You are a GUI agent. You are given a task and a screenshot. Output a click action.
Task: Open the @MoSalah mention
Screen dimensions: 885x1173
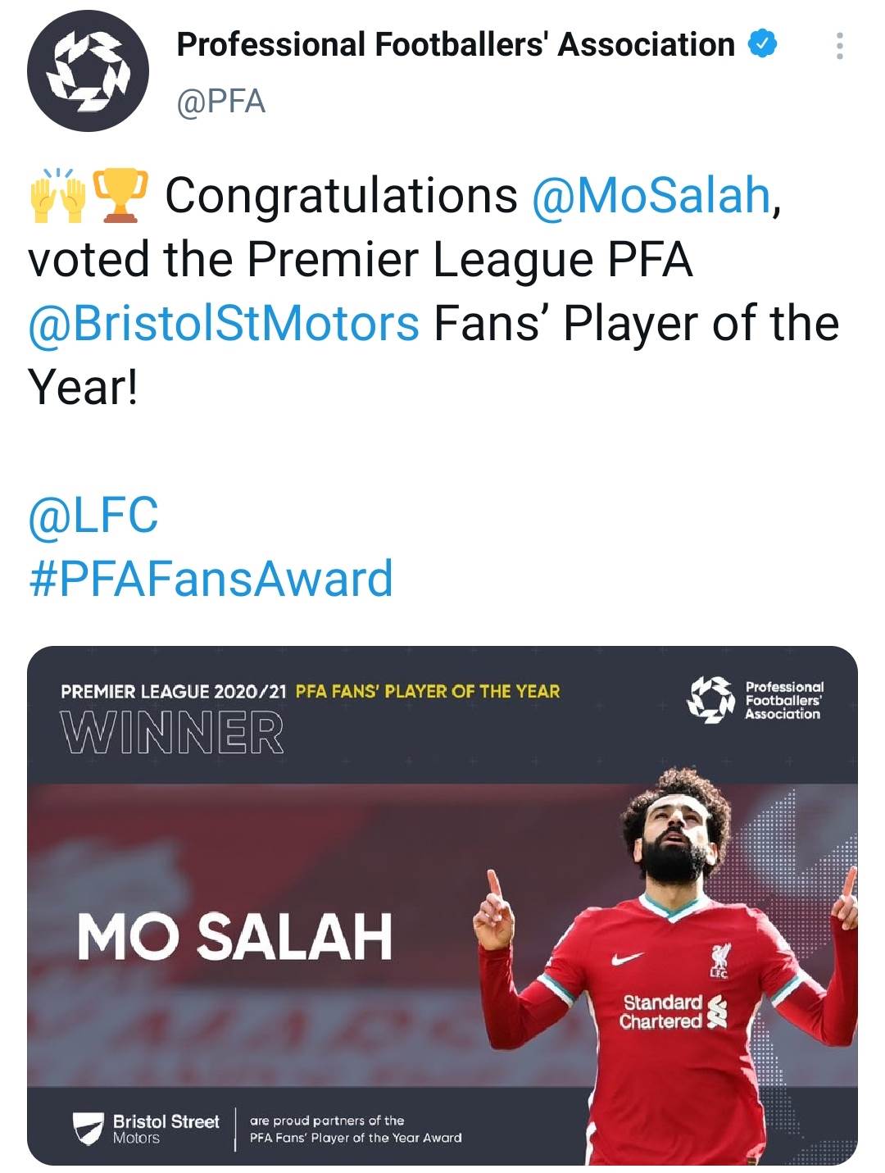point(651,196)
